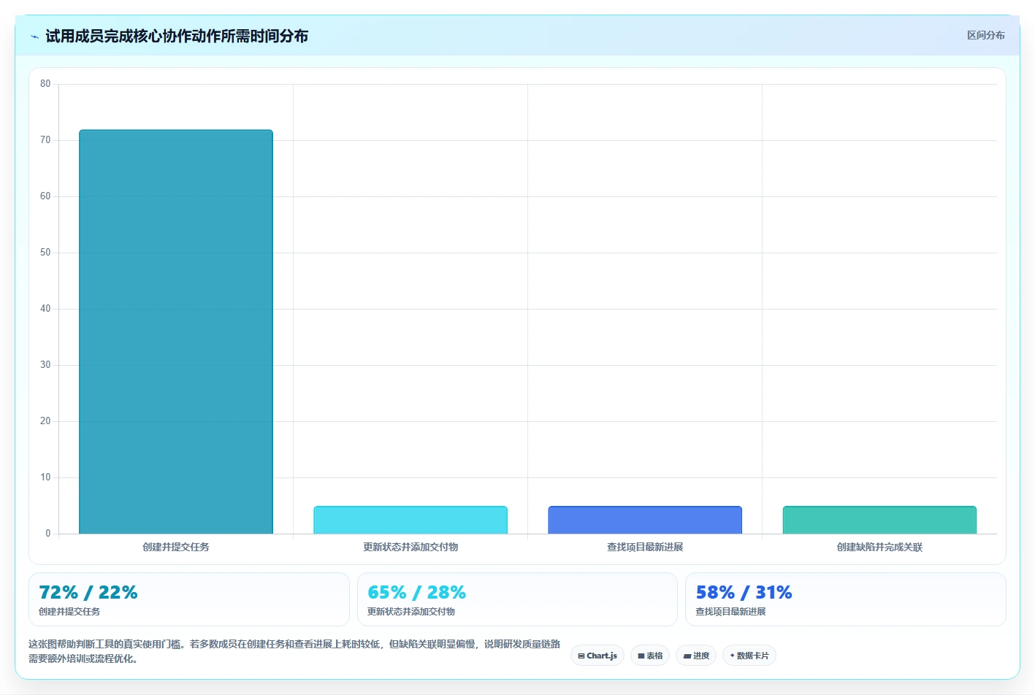
Task: Click the 创建并提交任务 x-axis label
Action: (x=176, y=547)
